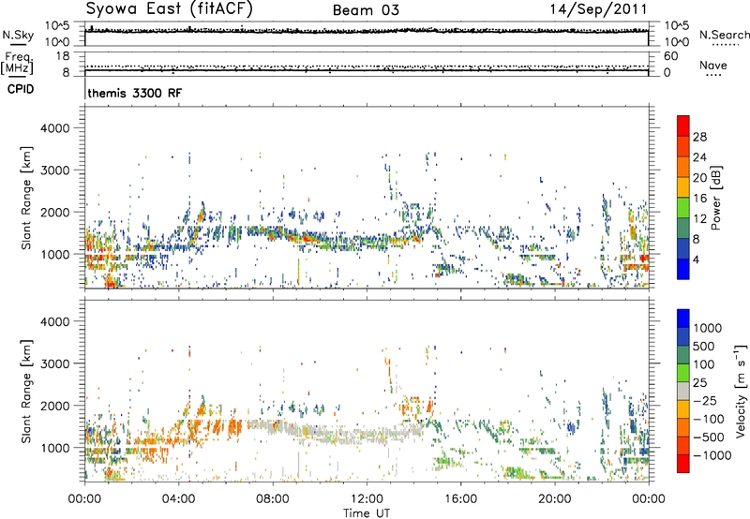Select the yellow-orange 16–20 dB Power colorbar segment
The height and width of the screenshot is (519, 750).
coord(683,187)
